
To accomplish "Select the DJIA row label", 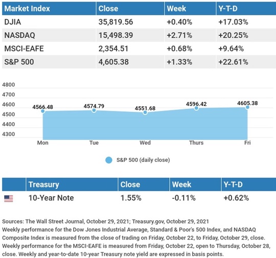I will coord(13,22).
